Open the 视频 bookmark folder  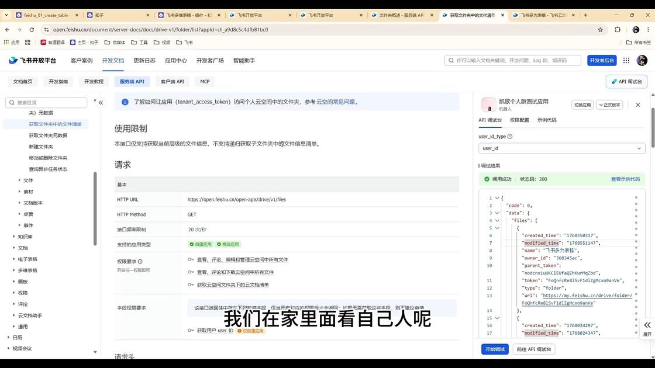click(x=162, y=43)
